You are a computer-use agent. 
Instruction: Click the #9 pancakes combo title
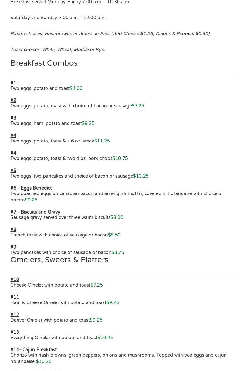[13, 247]
